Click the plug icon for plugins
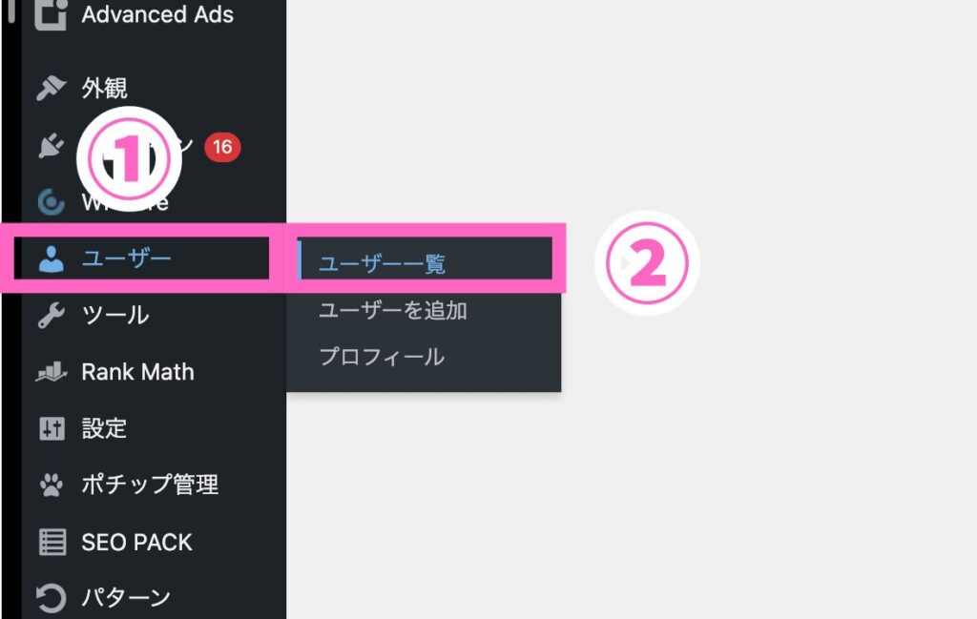The width and height of the screenshot is (977, 619). [51, 146]
